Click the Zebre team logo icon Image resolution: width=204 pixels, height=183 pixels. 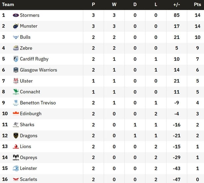pos(16,48)
